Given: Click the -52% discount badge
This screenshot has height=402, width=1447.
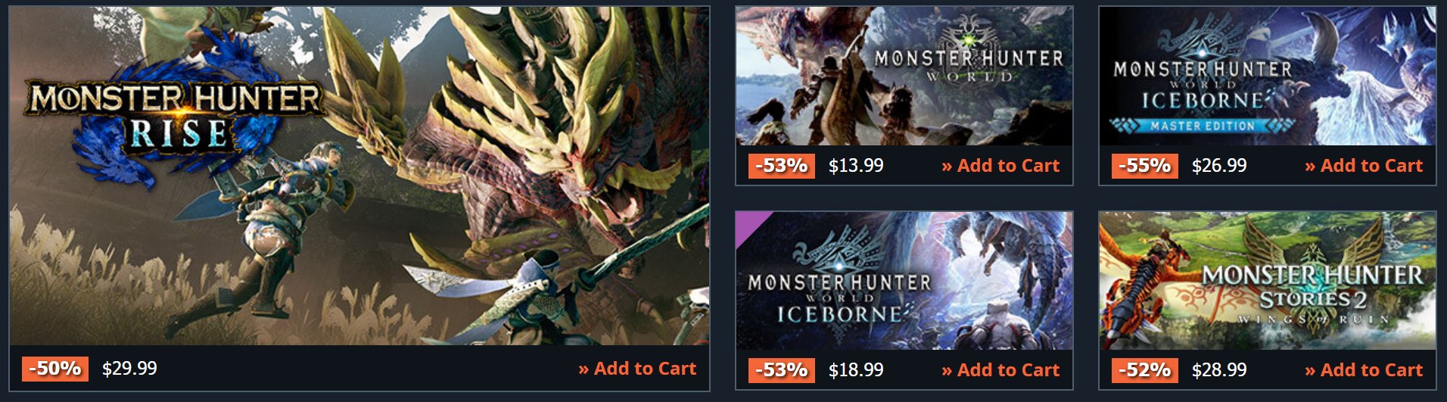Looking at the screenshot, I should click(1145, 370).
